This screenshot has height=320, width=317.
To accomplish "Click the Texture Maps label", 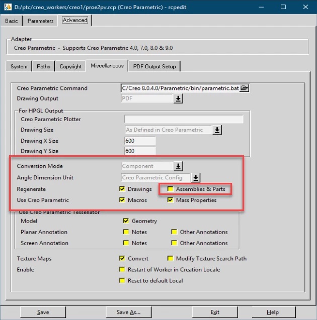I will pyautogui.click(x=34, y=259).
